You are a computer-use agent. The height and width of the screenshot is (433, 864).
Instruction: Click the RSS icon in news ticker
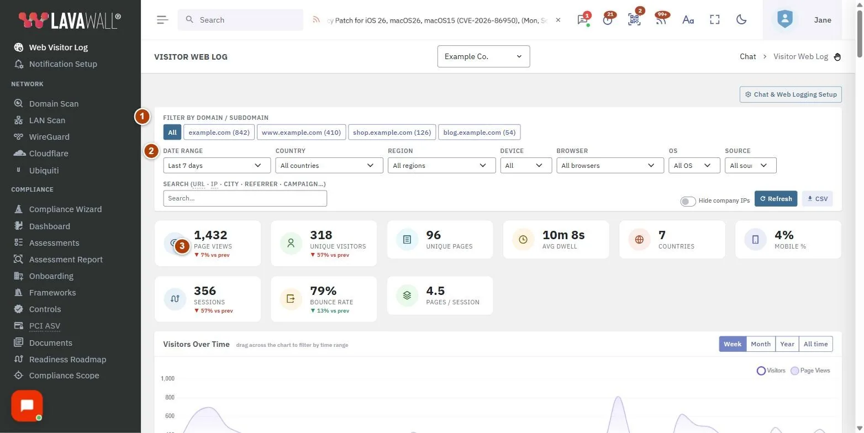pyautogui.click(x=317, y=20)
